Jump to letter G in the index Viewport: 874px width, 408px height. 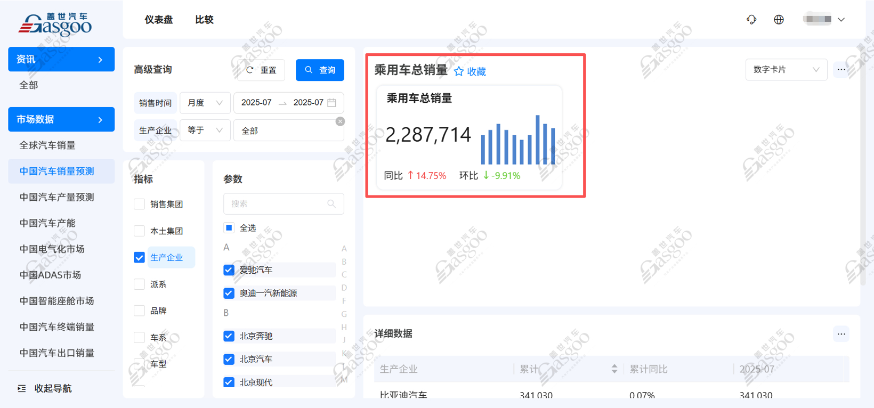[344, 314]
